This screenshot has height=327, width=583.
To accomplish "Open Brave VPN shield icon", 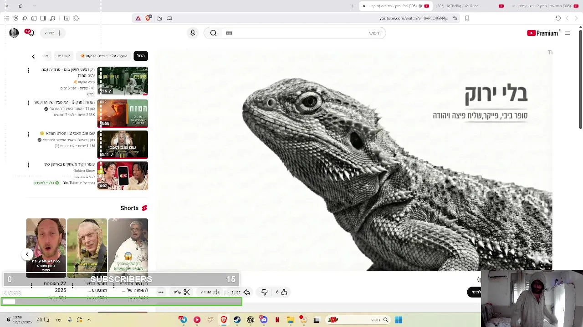I will tap(15, 18).
